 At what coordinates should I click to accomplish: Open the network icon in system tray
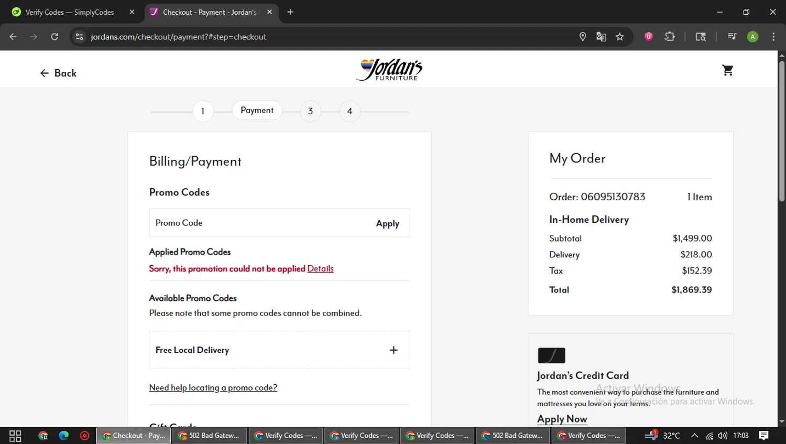(709, 436)
